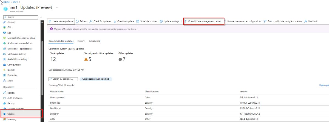Click the bind9-host update row
The height and width of the screenshot is (122, 329).
click(x=189, y=108)
